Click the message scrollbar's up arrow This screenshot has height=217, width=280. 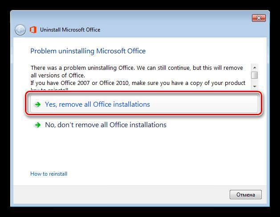click(255, 68)
